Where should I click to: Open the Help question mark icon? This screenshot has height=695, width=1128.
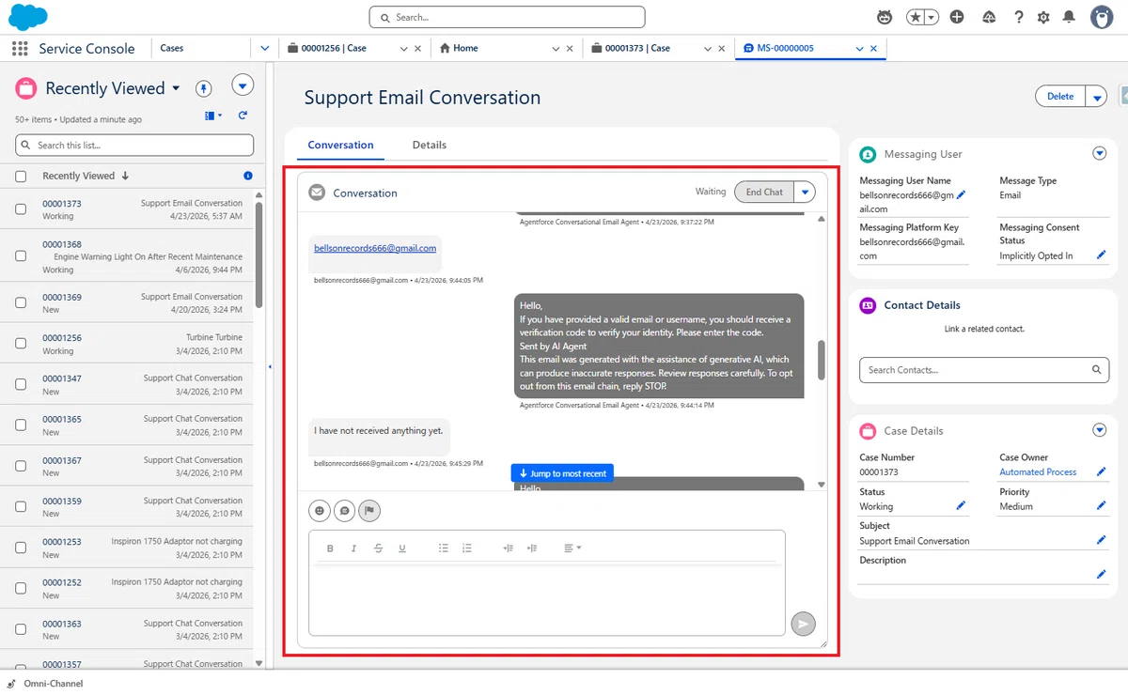tap(1019, 17)
